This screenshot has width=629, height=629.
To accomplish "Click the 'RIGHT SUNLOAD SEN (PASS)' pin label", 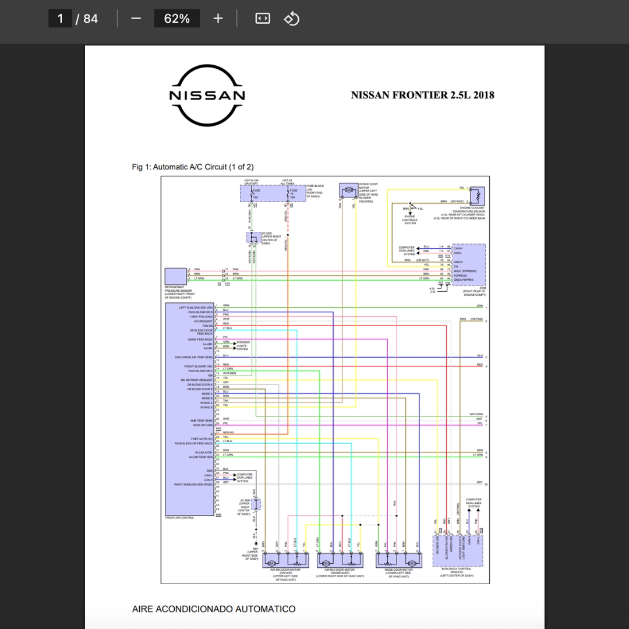I will [193, 484].
